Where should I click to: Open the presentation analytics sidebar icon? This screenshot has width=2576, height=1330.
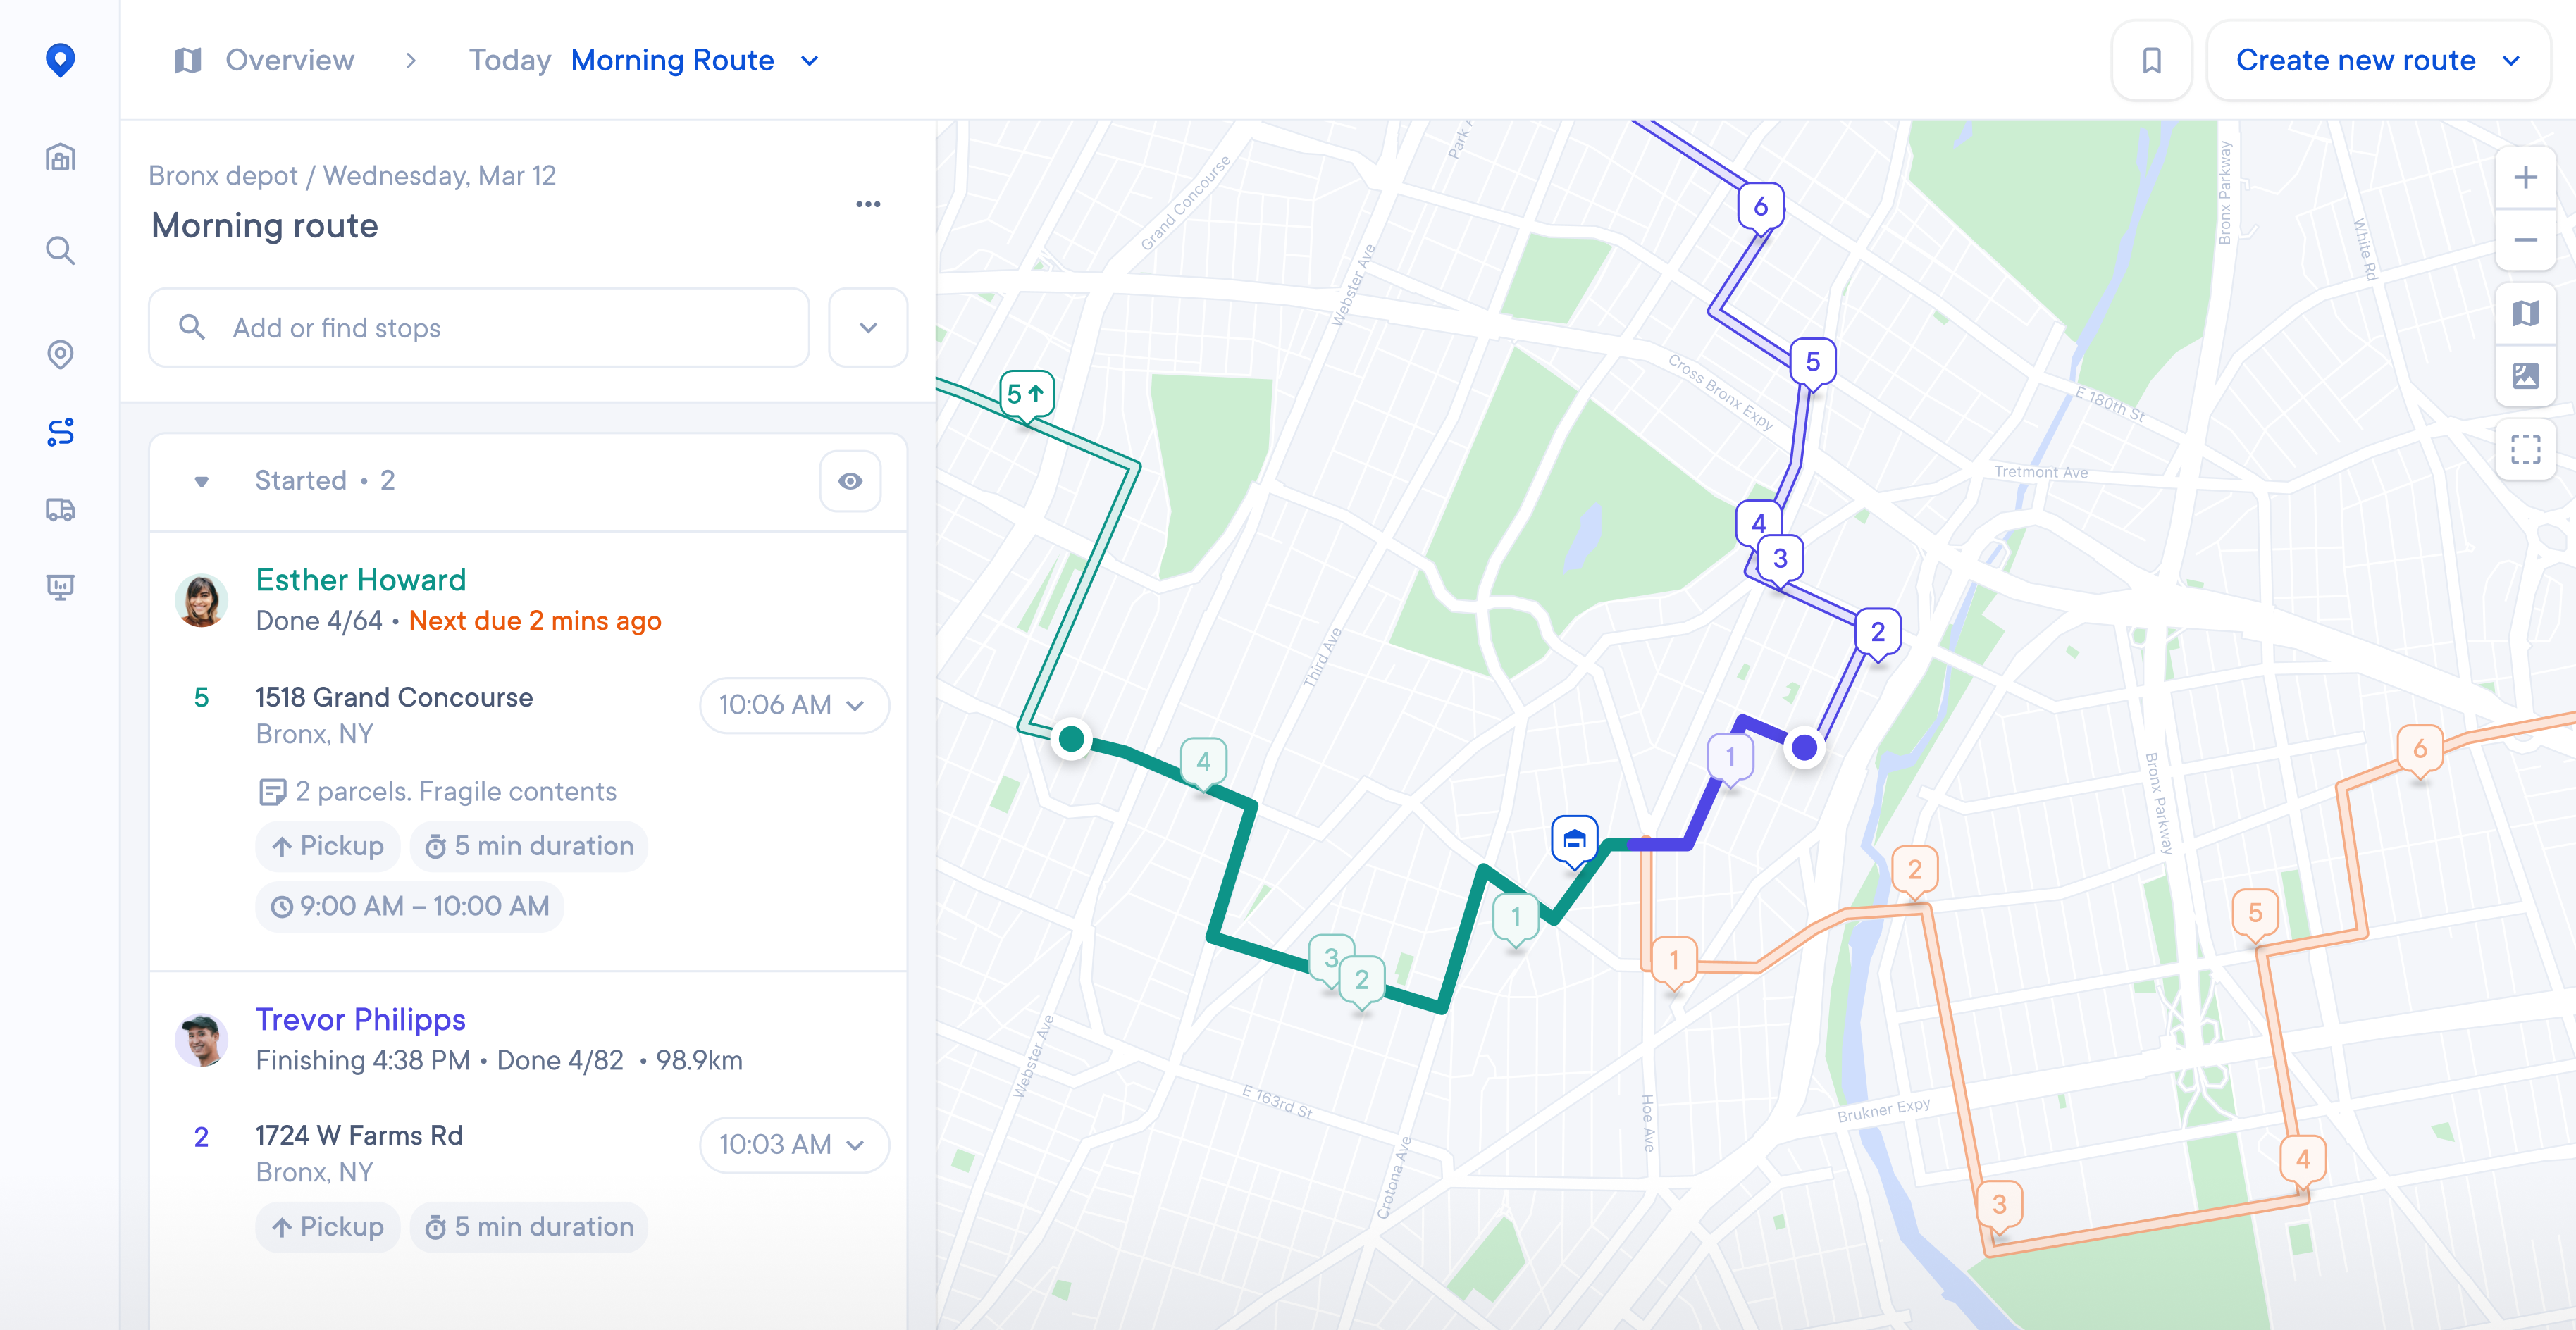point(60,587)
